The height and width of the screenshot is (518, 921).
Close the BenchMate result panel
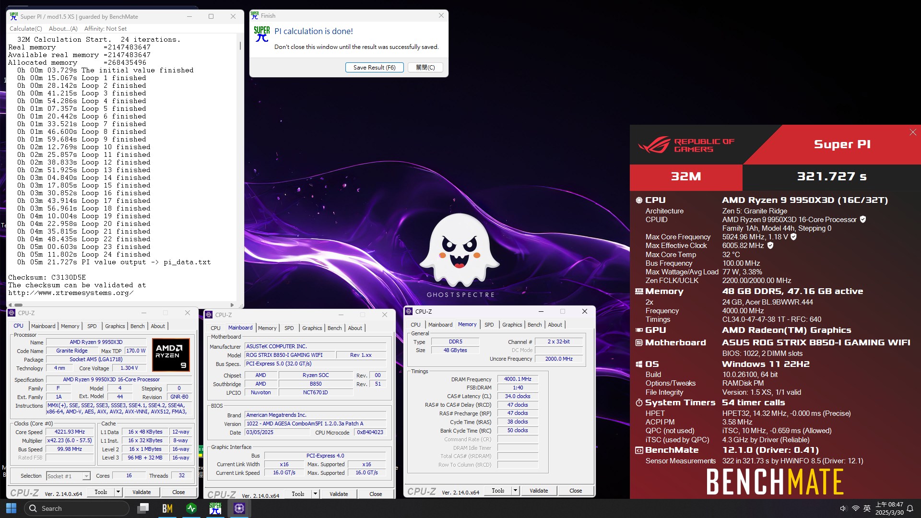913,132
